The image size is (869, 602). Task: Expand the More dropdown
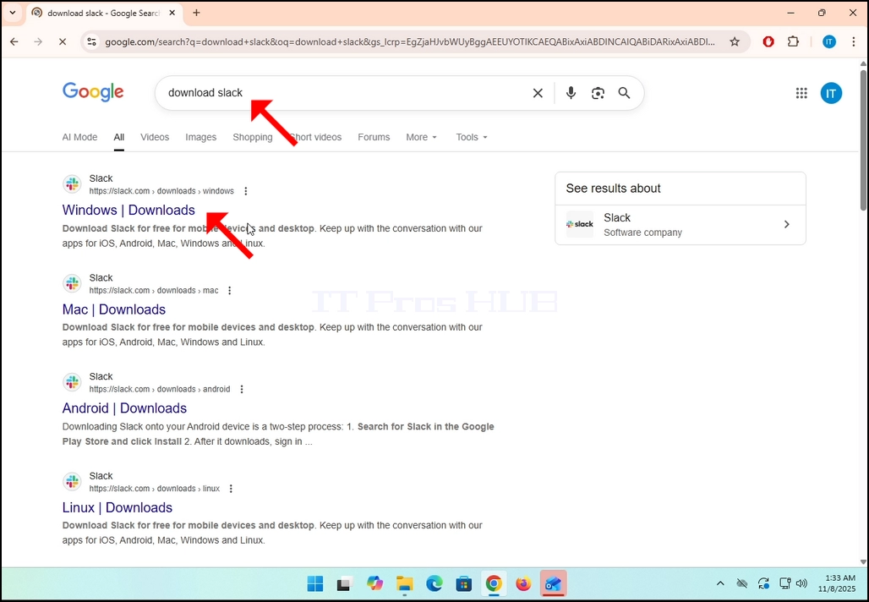[421, 137]
